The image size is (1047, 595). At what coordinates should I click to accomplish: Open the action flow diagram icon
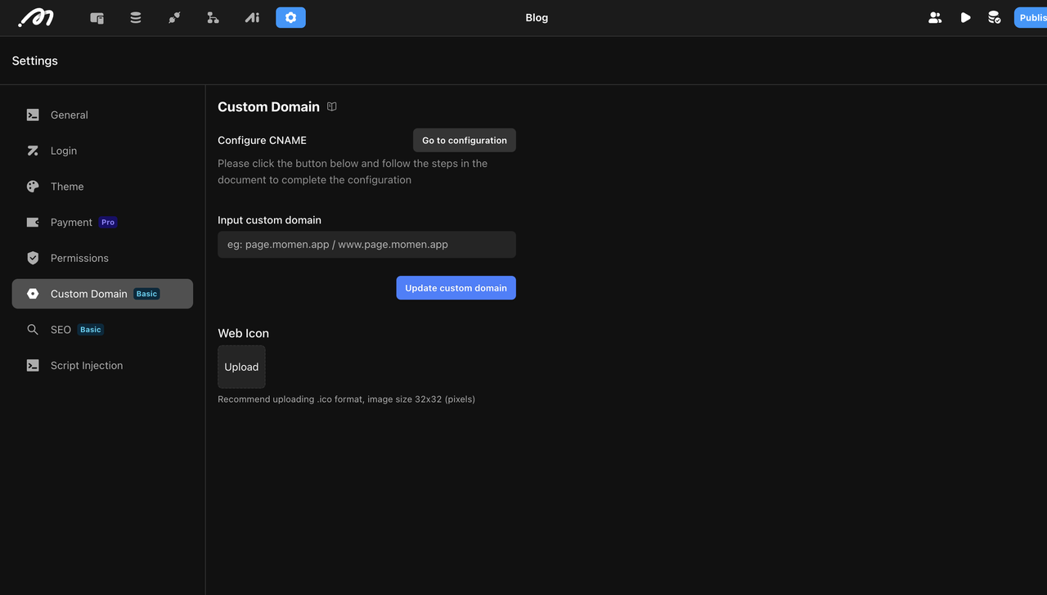(x=213, y=17)
